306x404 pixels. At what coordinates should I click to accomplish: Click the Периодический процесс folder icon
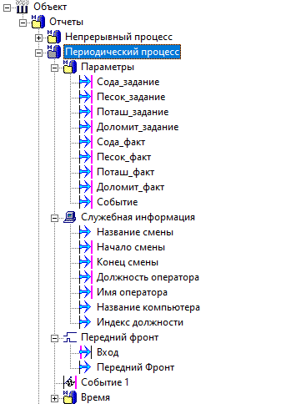pyautogui.click(x=54, y=52)
